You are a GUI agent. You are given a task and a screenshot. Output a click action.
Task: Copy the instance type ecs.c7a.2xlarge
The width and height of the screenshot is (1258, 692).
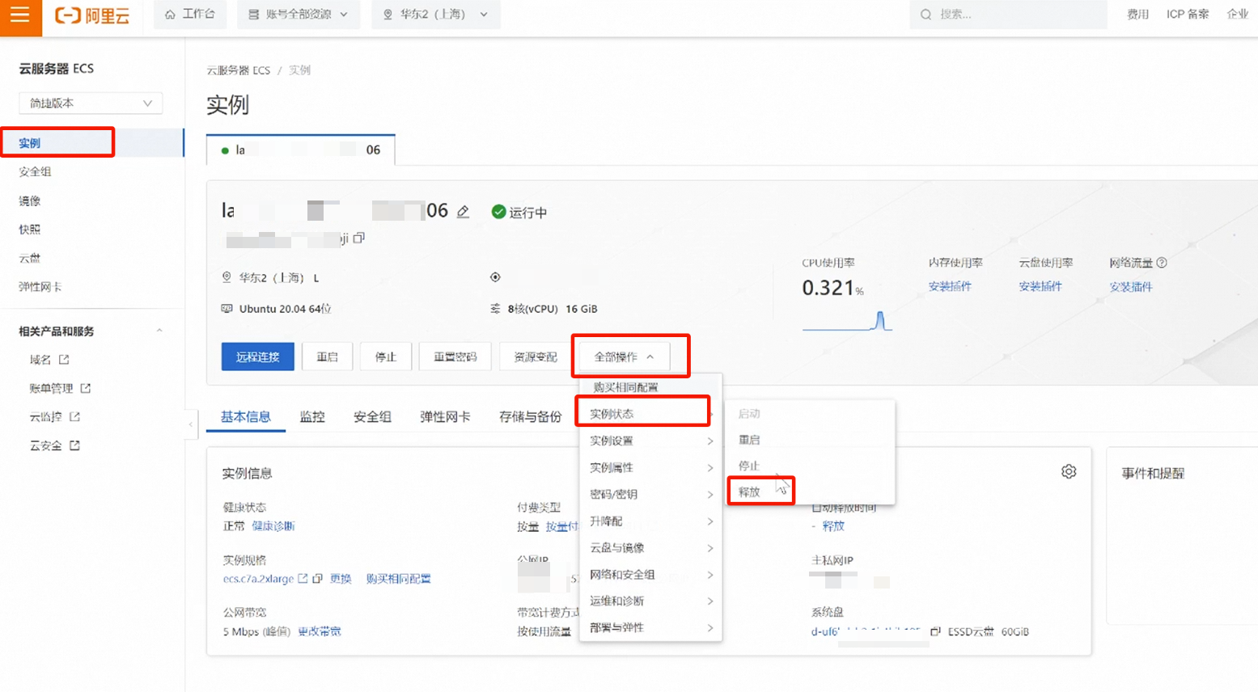click(x=318, y=579)
